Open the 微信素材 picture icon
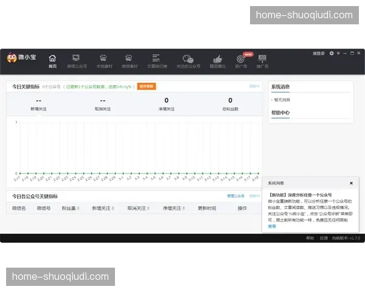The height and width of the screenshot is (292, 365). [128, 58]
